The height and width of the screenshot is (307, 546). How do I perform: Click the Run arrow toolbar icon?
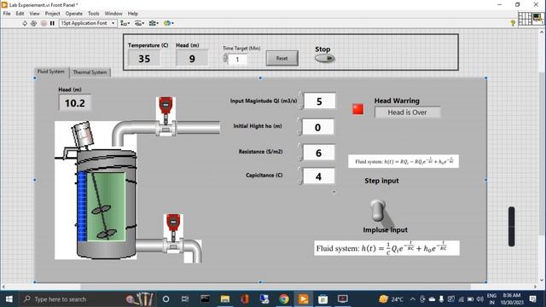coord(25,23)
